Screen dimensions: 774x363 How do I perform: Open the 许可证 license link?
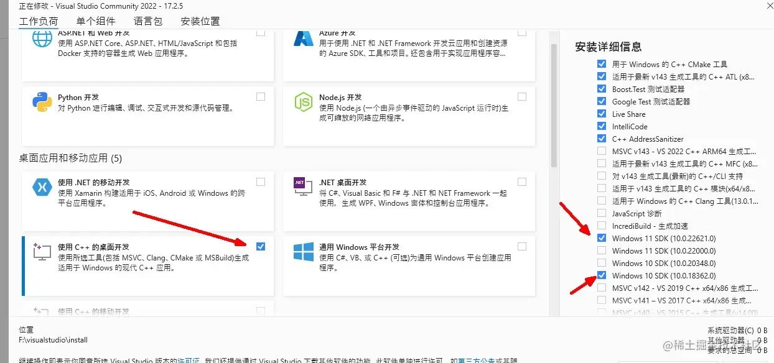pyautogui.click(x=189, y=360)
